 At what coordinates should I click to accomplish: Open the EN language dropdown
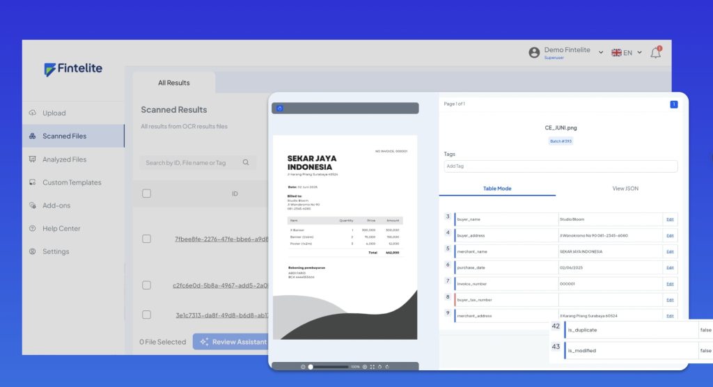[x=627, y=53]
